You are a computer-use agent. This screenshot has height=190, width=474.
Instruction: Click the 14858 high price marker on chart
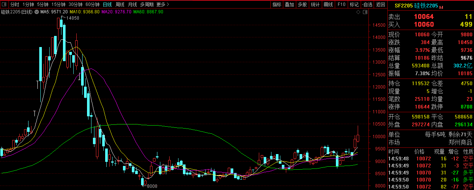point(72,18)
